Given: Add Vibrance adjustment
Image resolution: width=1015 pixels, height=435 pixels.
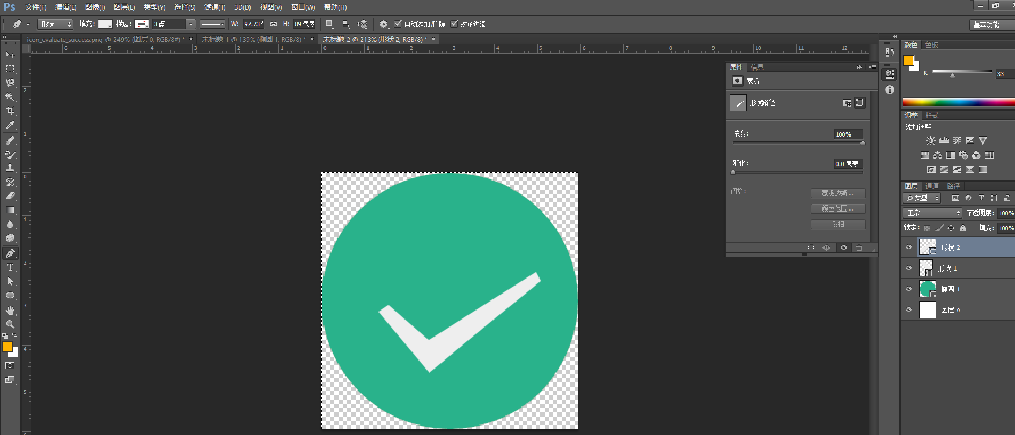Looking at the screenshot, I should (983, 141).
